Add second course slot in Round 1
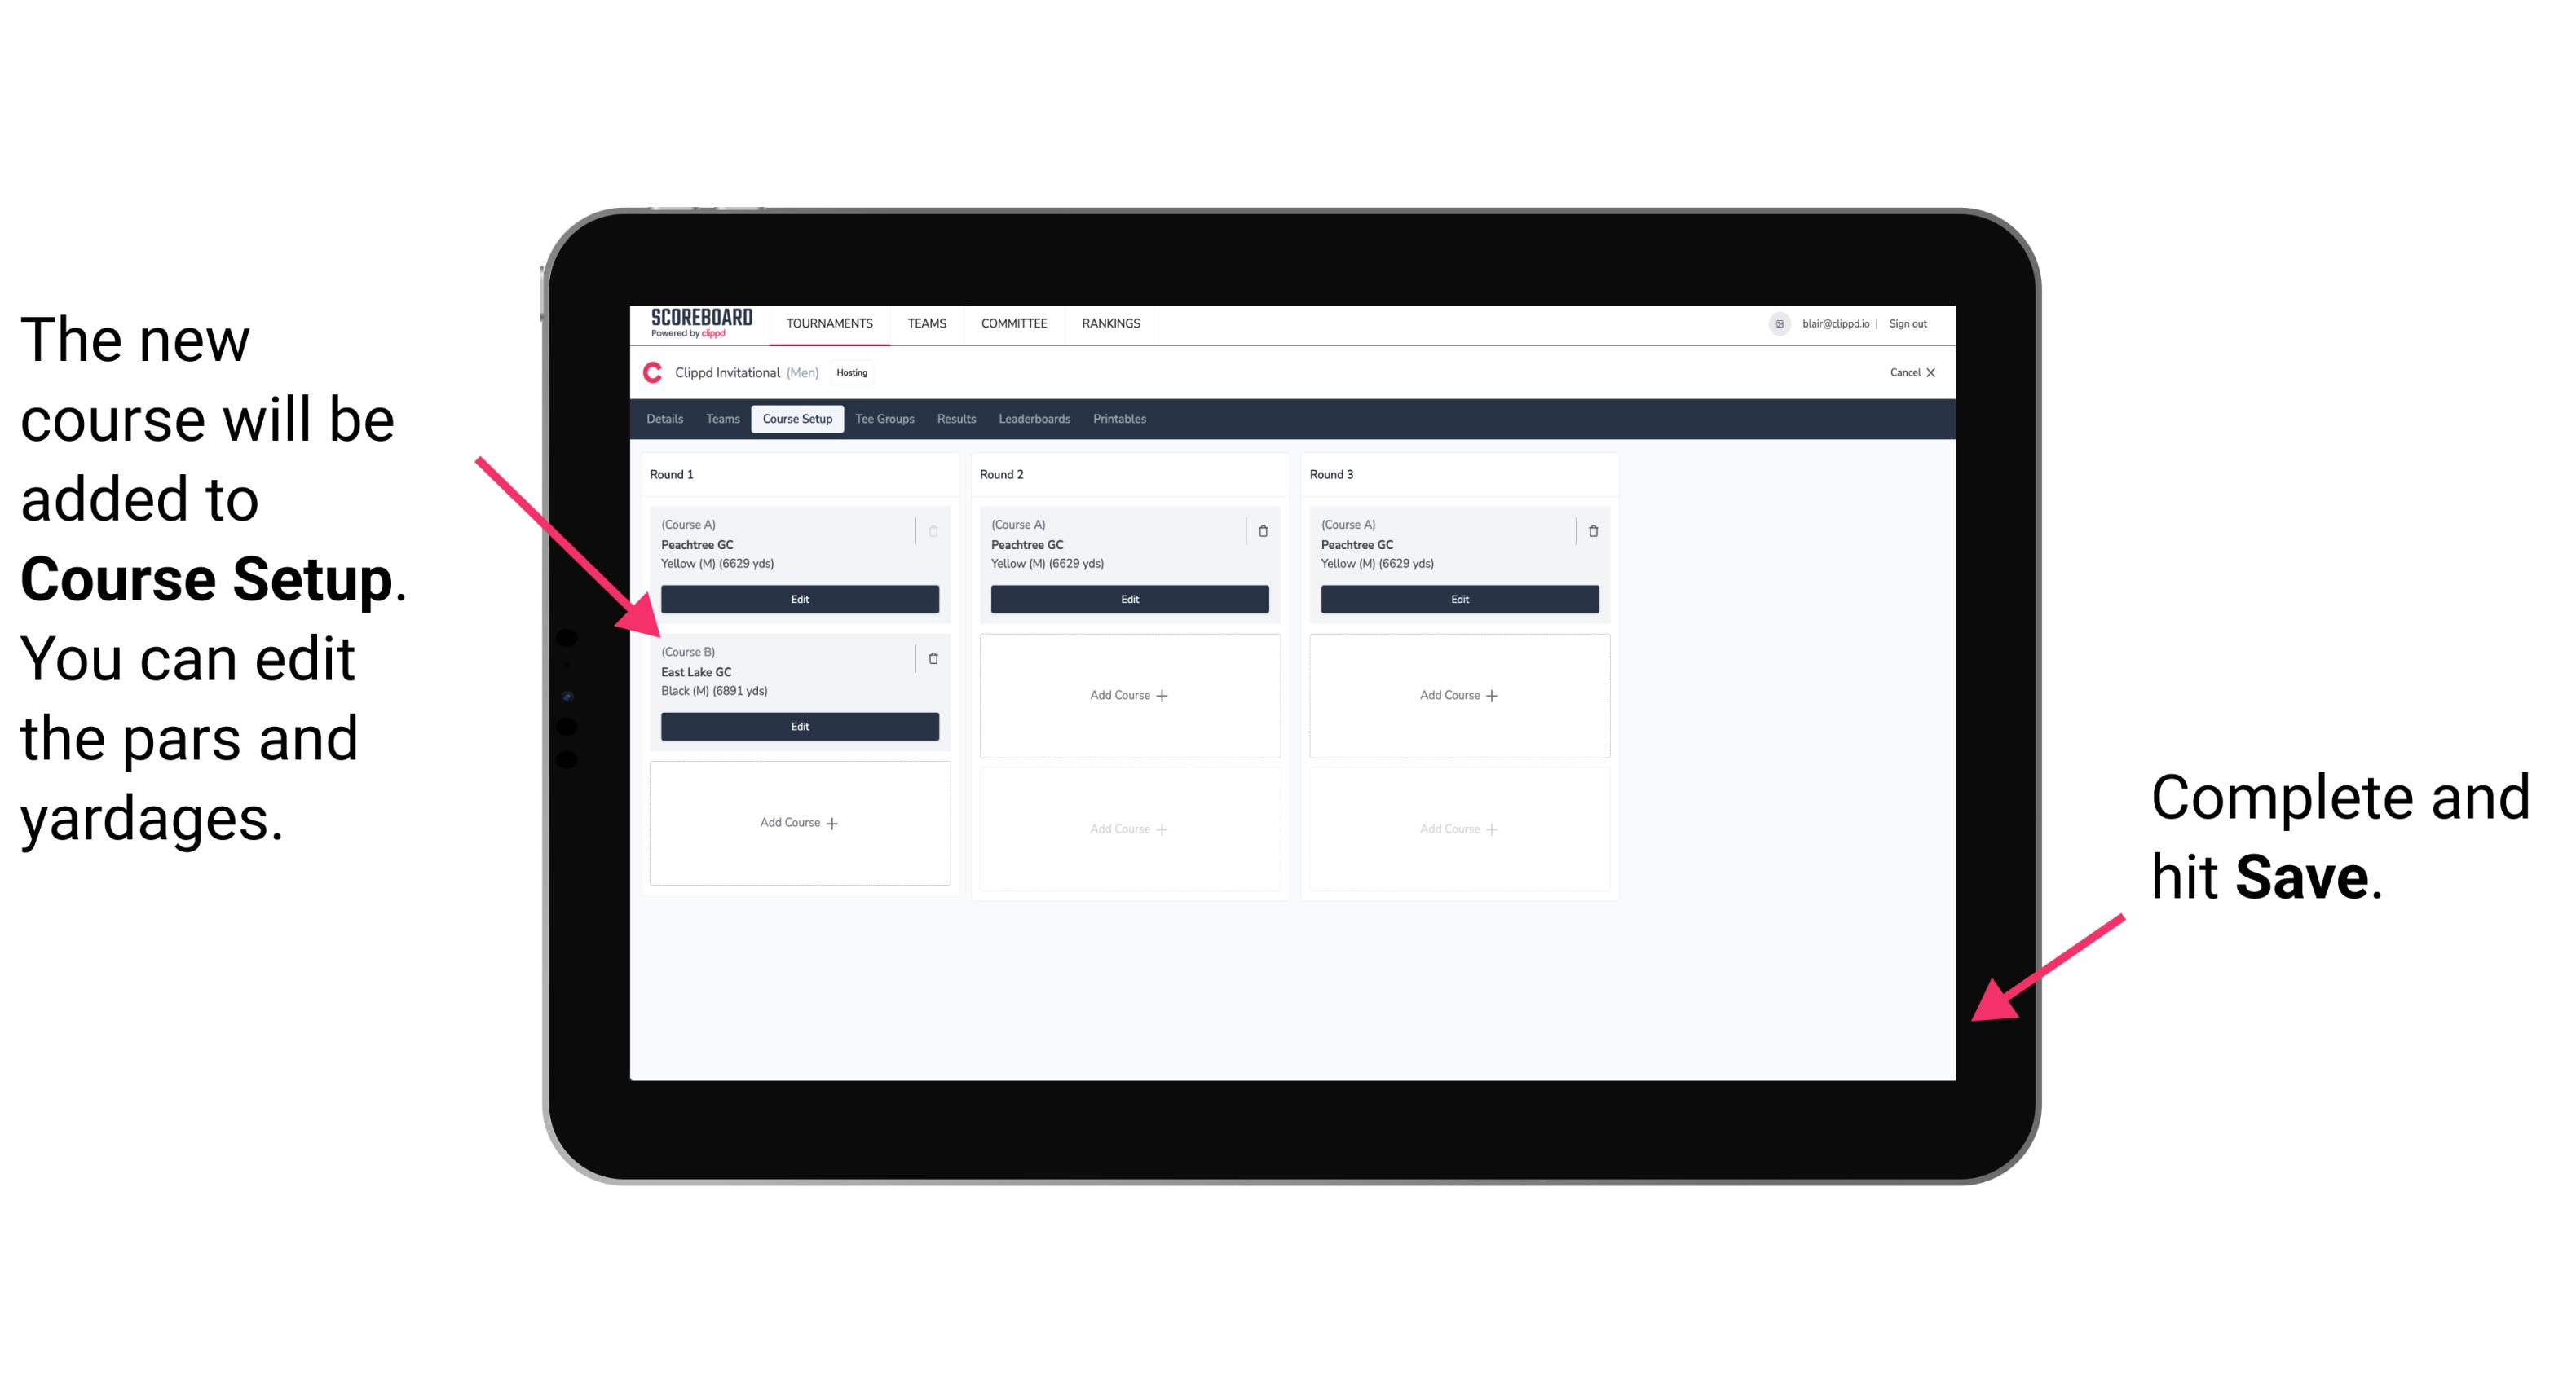The height and width of the screenshot is (1385, 2576). pos(796,822)
